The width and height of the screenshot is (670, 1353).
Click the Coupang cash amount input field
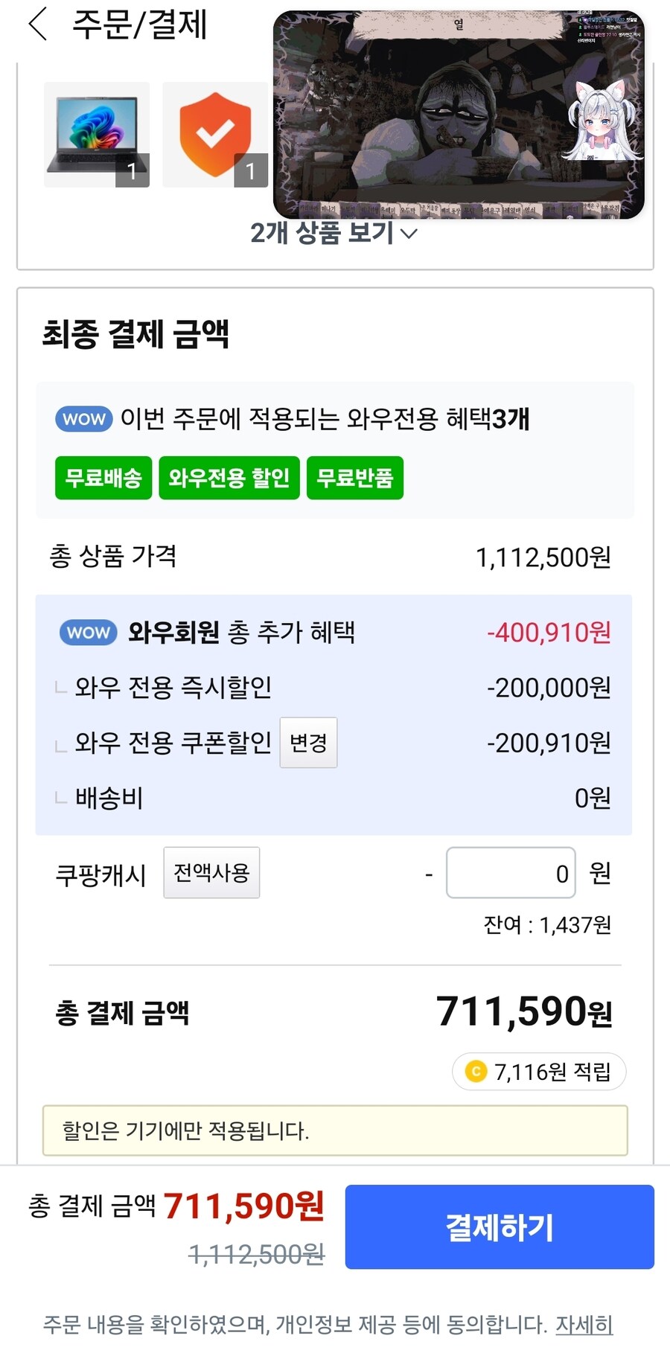point(510,873)
